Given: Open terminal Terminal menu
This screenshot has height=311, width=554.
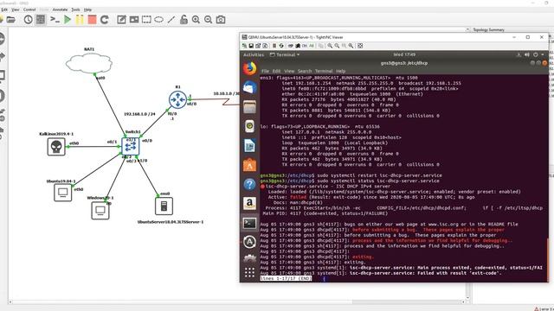Looking at the screenshot, I should pyautogui.click(x=324, y=71).
